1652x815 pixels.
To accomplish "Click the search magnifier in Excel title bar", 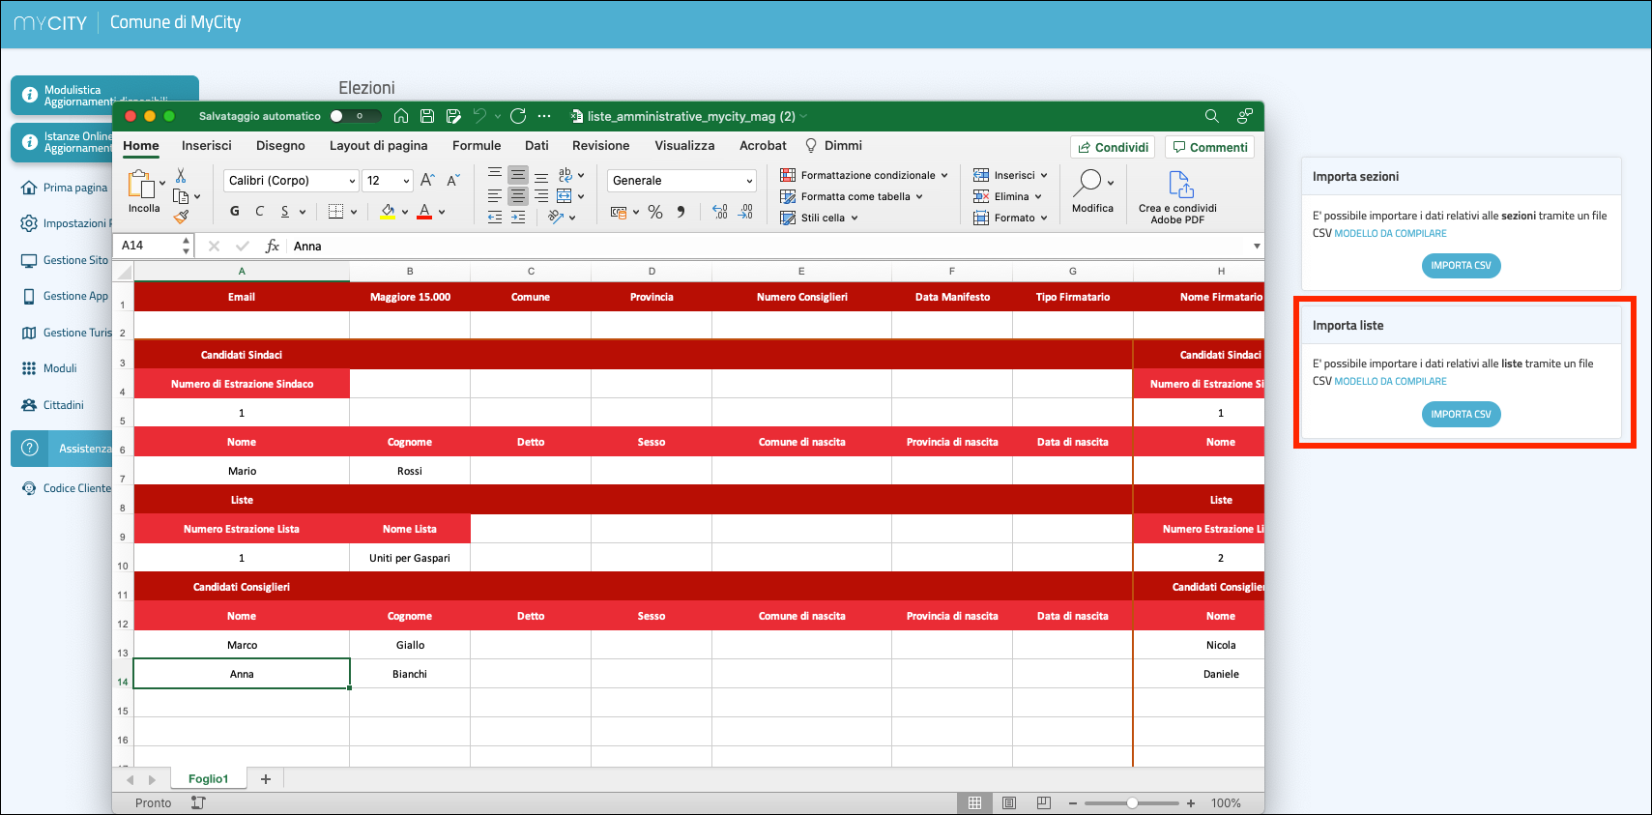I will [1211, 116].
